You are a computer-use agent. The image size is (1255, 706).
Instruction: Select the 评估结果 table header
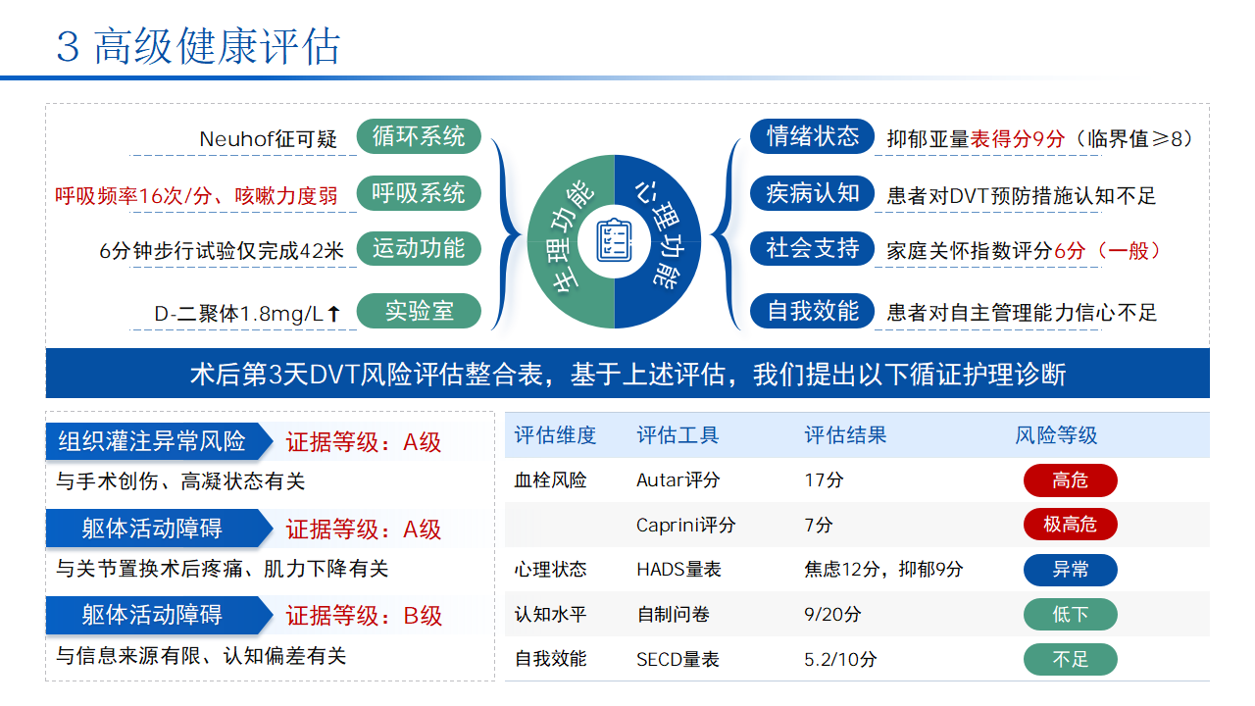pyautogui.click(x=845, y=435)
